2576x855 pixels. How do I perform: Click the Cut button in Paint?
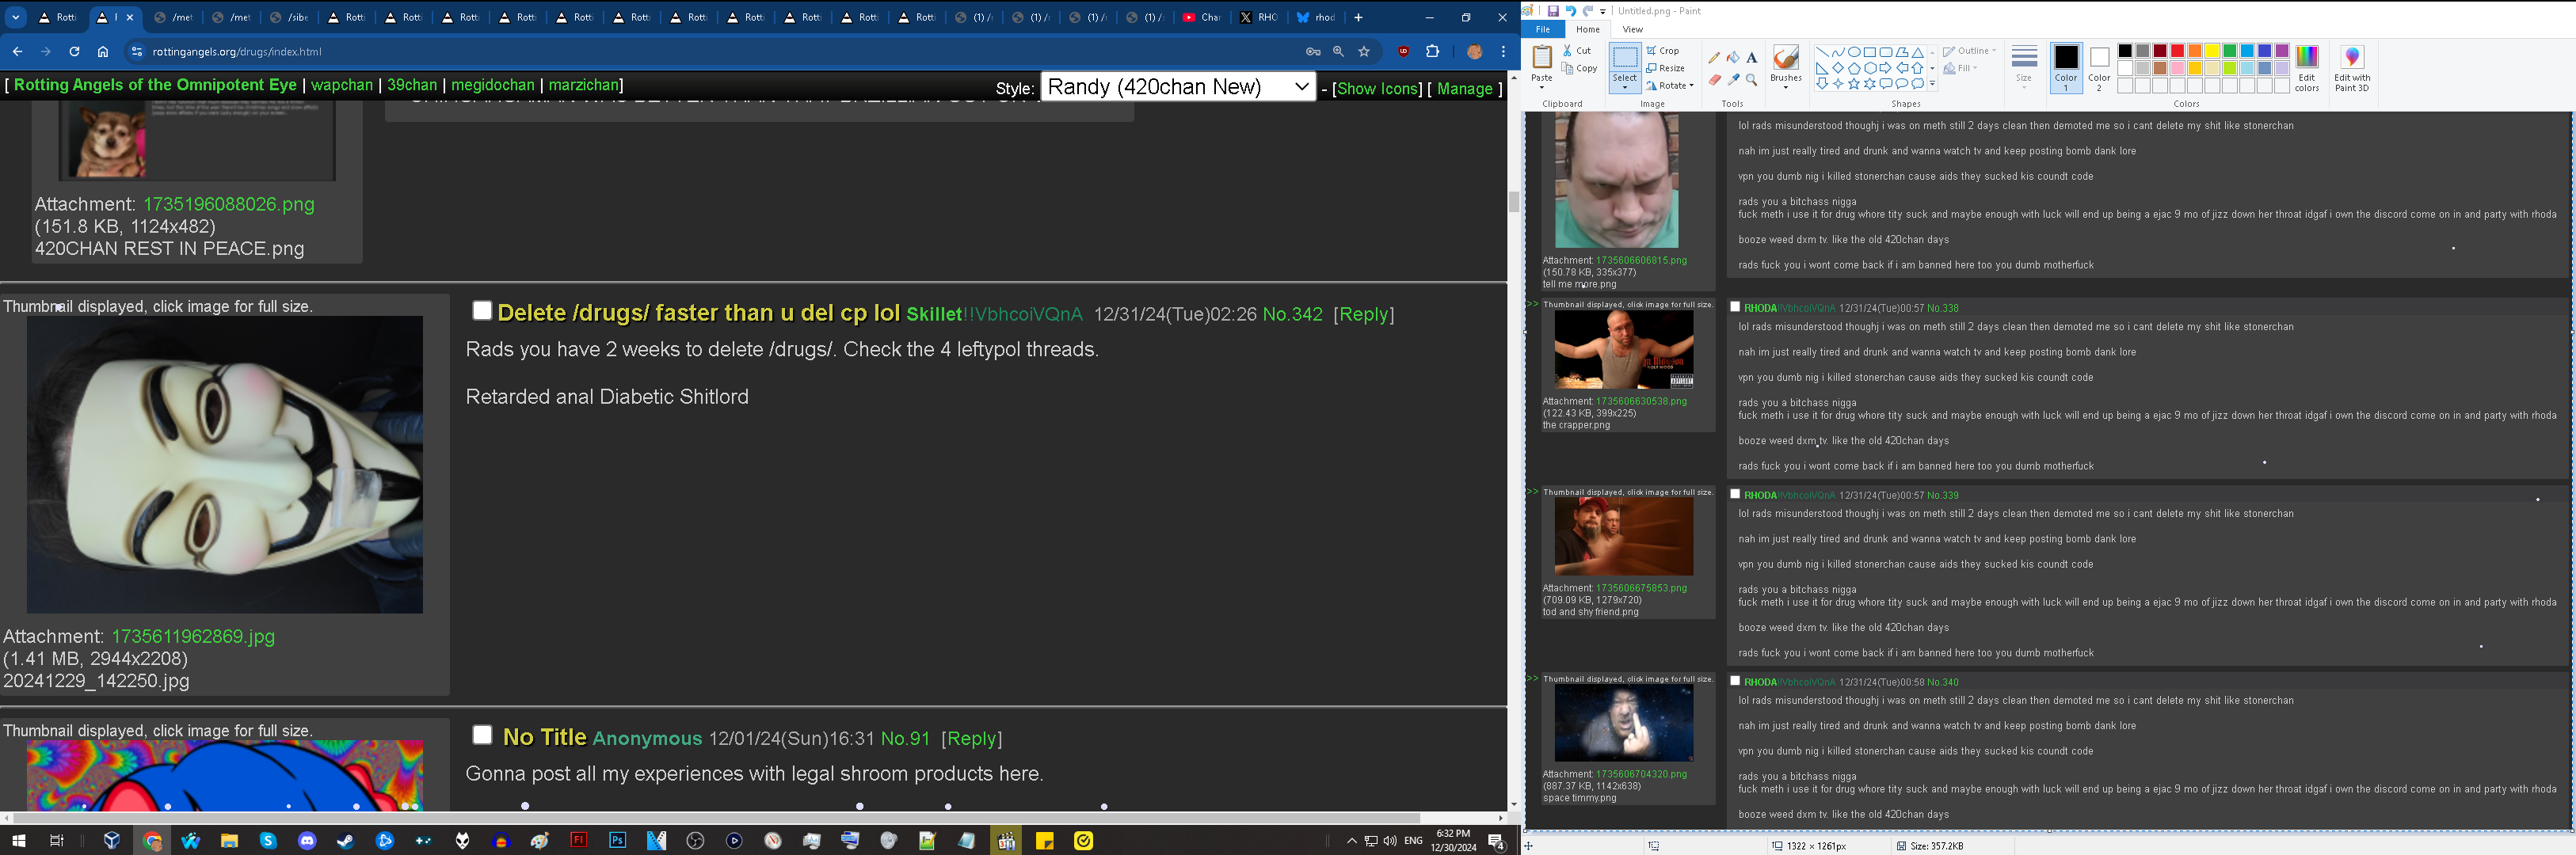(x=1576, y=50)
